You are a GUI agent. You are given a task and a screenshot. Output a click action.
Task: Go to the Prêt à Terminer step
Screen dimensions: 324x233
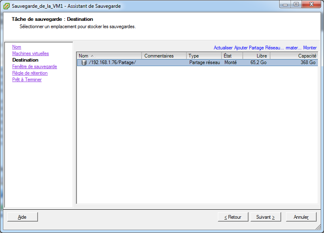pyautogui.click(x=27, y=80)
